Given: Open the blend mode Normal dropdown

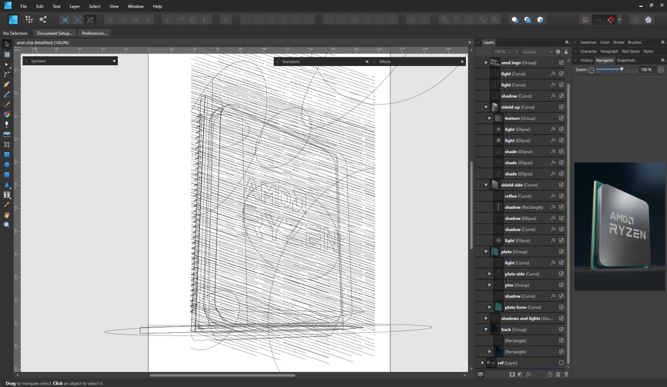Looking at the screenshot, I should pyautogui.click(x=537, y=52).
